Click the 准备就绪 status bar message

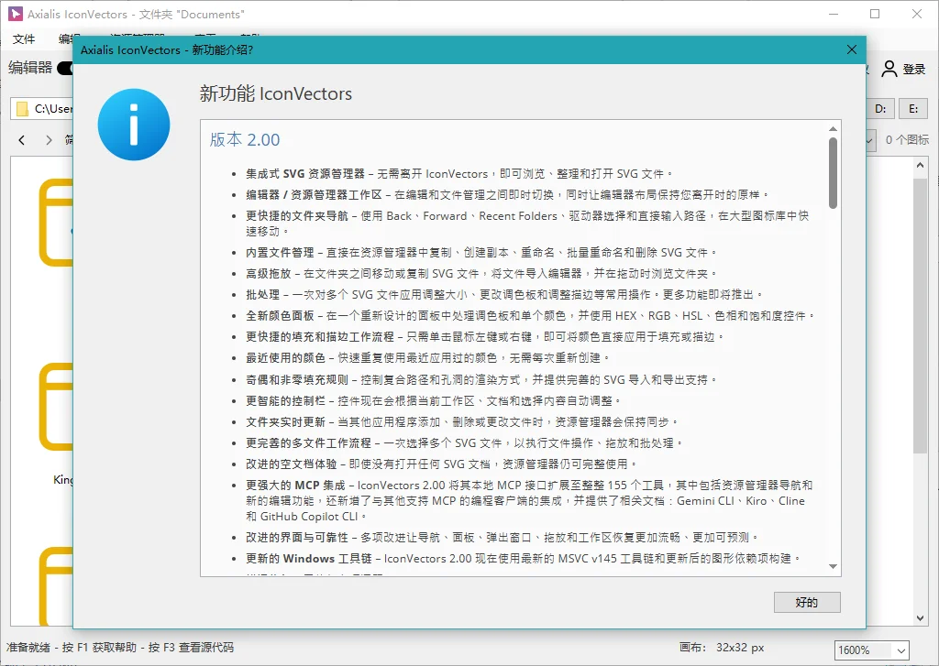click(120, 648)
